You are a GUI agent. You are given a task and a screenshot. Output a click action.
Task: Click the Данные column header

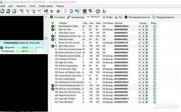click(x=119, y=23)
